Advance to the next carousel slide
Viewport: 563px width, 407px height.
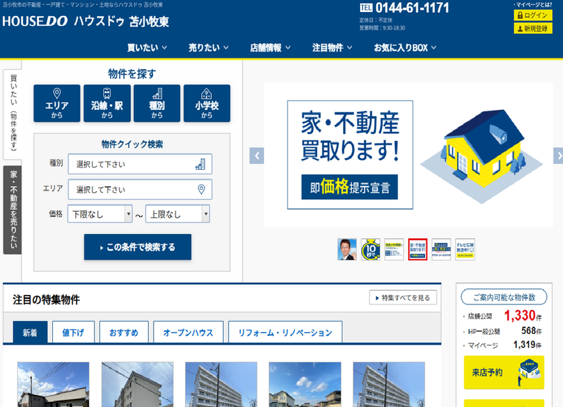point(558,156)
